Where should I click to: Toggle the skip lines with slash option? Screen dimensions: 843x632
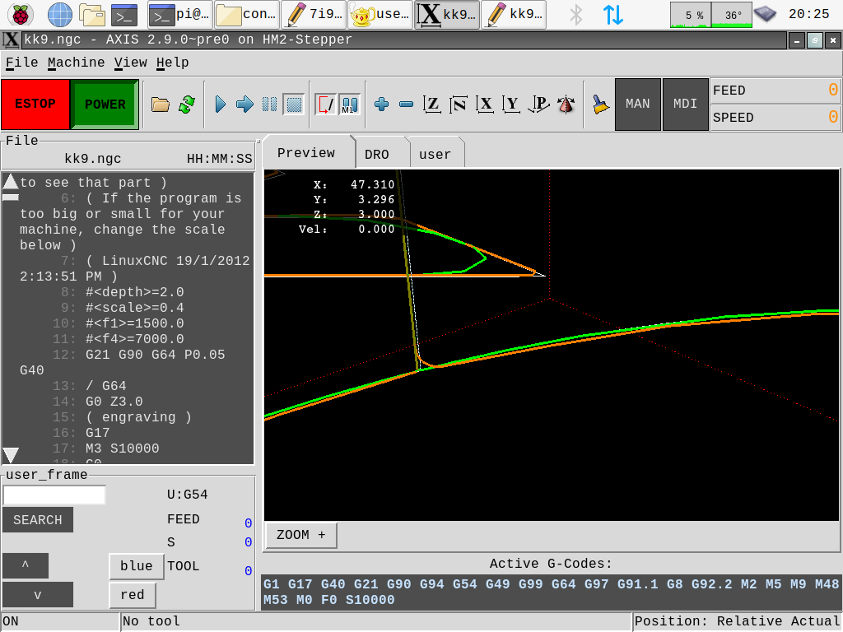tap(326, 105)
